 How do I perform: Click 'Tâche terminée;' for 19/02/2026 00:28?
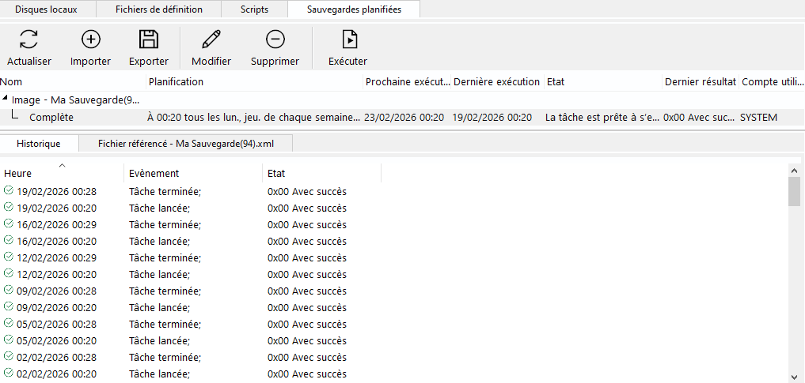[165, 191]
